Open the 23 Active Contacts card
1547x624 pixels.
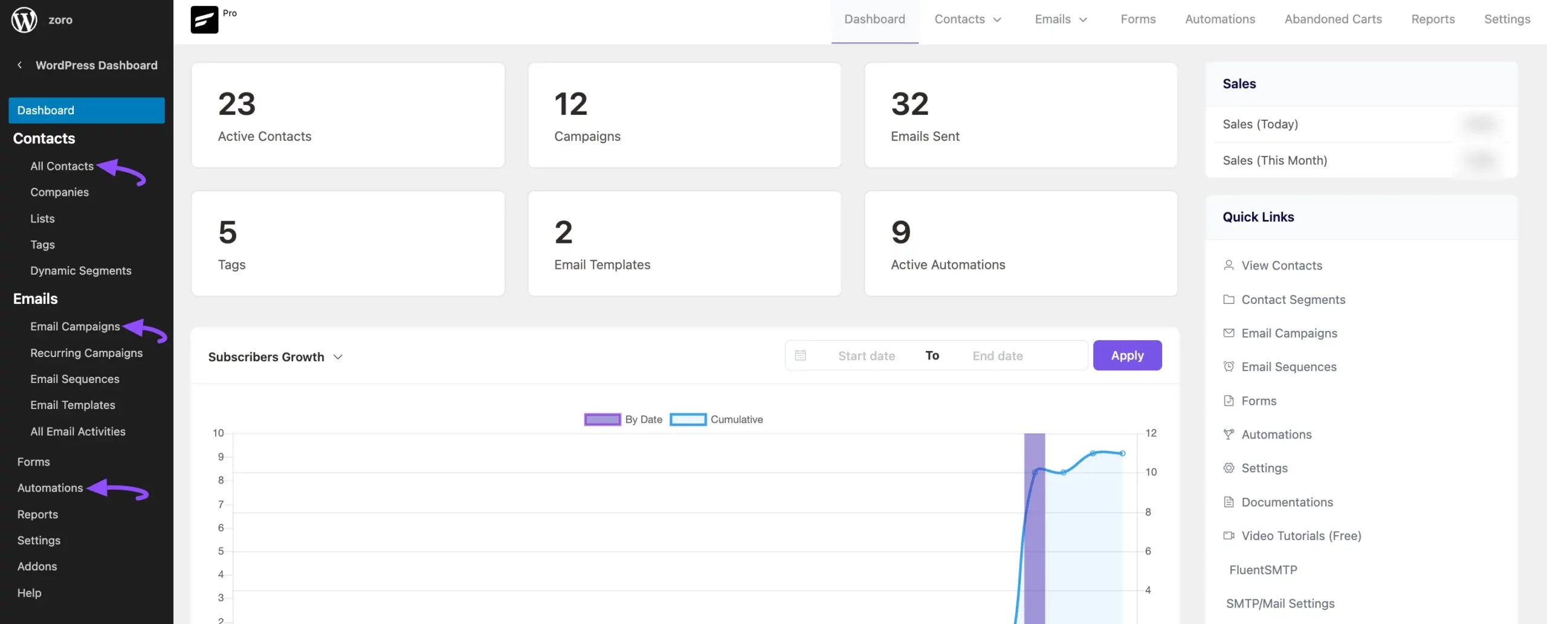(x=348, y=115)
